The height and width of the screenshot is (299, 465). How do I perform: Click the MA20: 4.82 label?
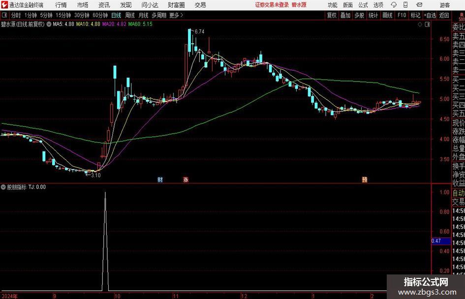(114, 24)
